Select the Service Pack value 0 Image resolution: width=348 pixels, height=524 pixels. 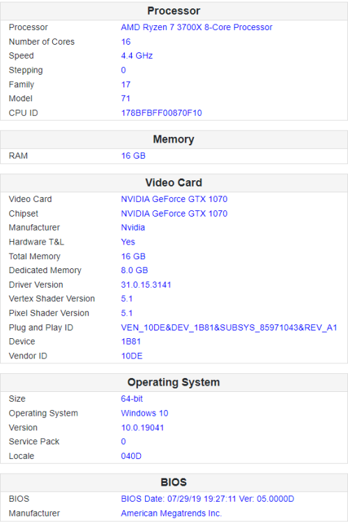point(123,442)
